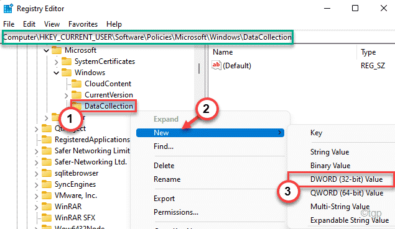Select the (Default) value entry

(237, 66)
